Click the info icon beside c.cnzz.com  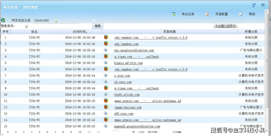pos(106,75)
